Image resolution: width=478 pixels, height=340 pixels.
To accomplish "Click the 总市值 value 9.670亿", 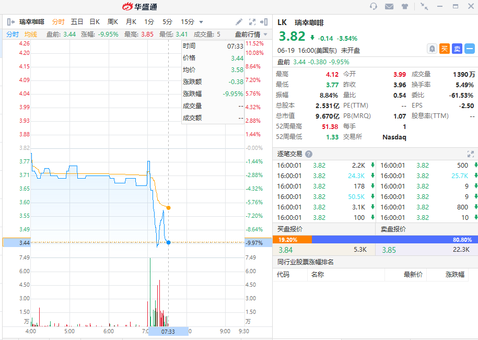I will coord(327,116).
